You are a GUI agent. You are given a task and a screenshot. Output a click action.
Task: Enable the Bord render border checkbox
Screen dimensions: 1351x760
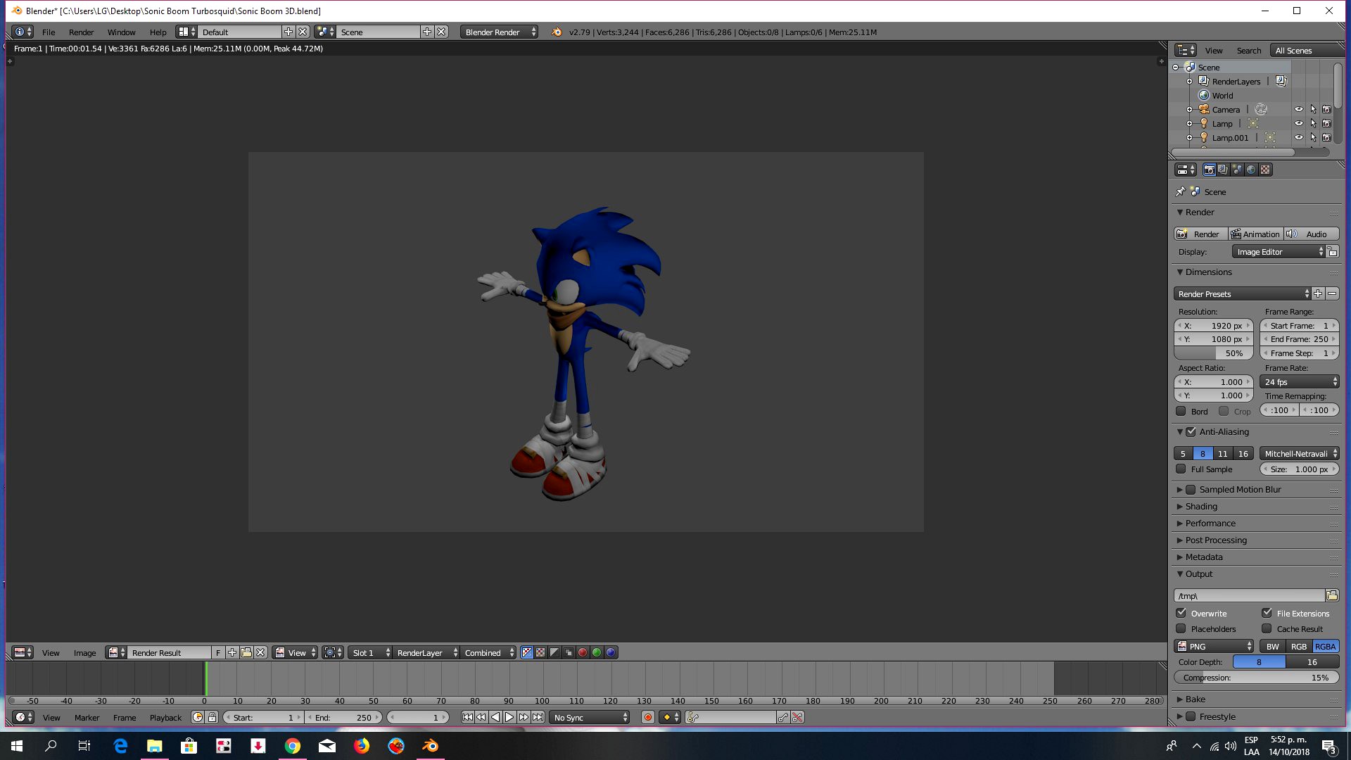[x=1181, y=411]
